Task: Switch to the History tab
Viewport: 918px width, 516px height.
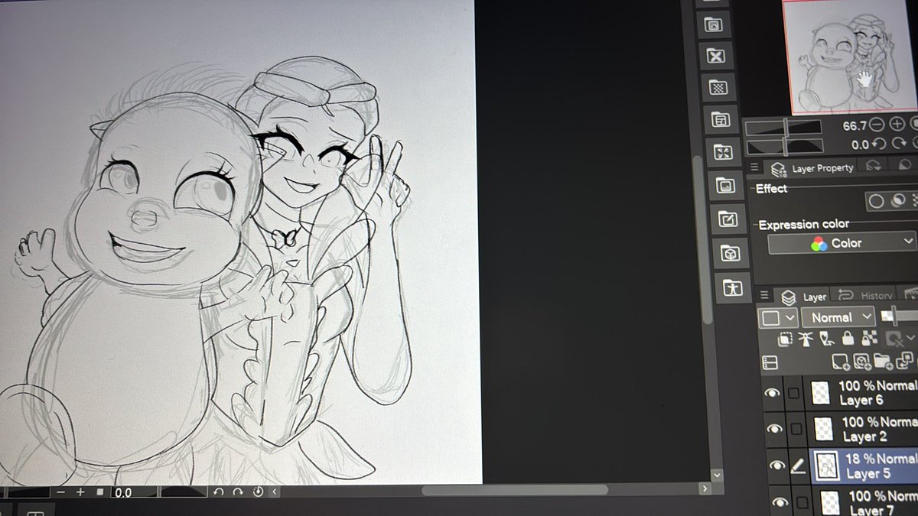Action: pyautogui.click(x=874, y=296)
